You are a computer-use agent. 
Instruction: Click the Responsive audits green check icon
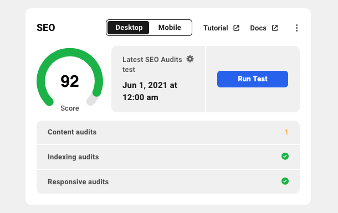pyautogui.click(x=285, y=181)
